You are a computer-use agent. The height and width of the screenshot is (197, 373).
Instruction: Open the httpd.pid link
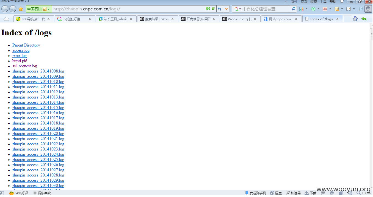[20, 61]
